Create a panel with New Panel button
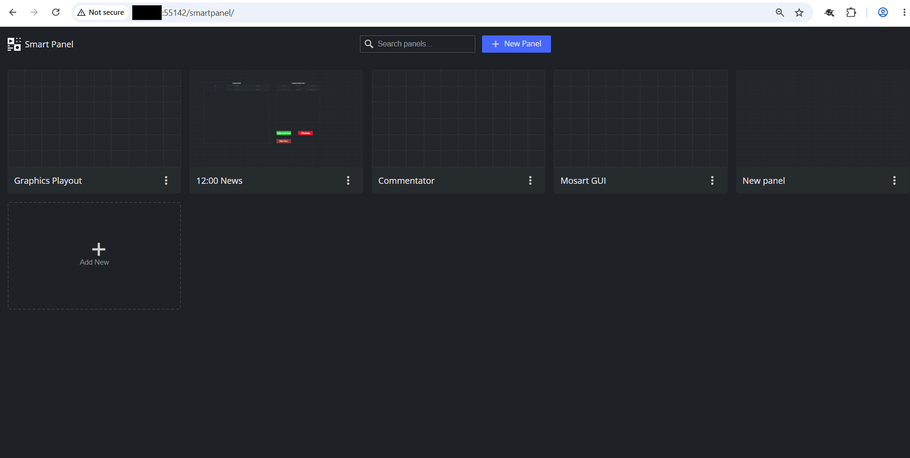 click(x=517, y=44)
